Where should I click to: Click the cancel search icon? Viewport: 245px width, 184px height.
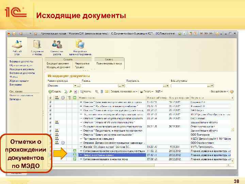coord(97,92)
